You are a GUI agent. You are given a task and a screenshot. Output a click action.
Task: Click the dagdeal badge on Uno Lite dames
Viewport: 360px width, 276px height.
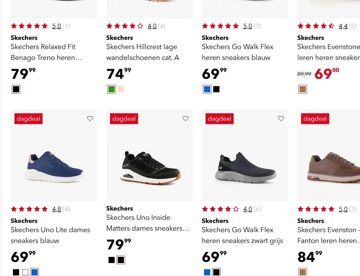tap(28, 119)
